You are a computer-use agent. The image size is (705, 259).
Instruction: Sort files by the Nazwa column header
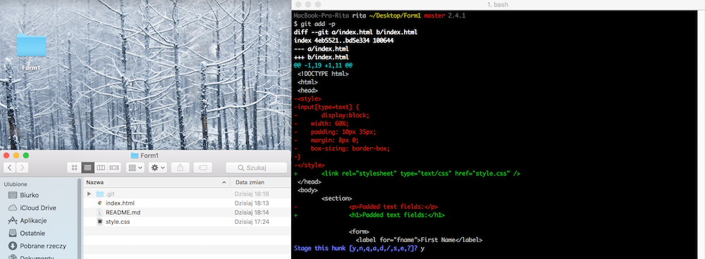pyautogui.click(x=157, y=182)
